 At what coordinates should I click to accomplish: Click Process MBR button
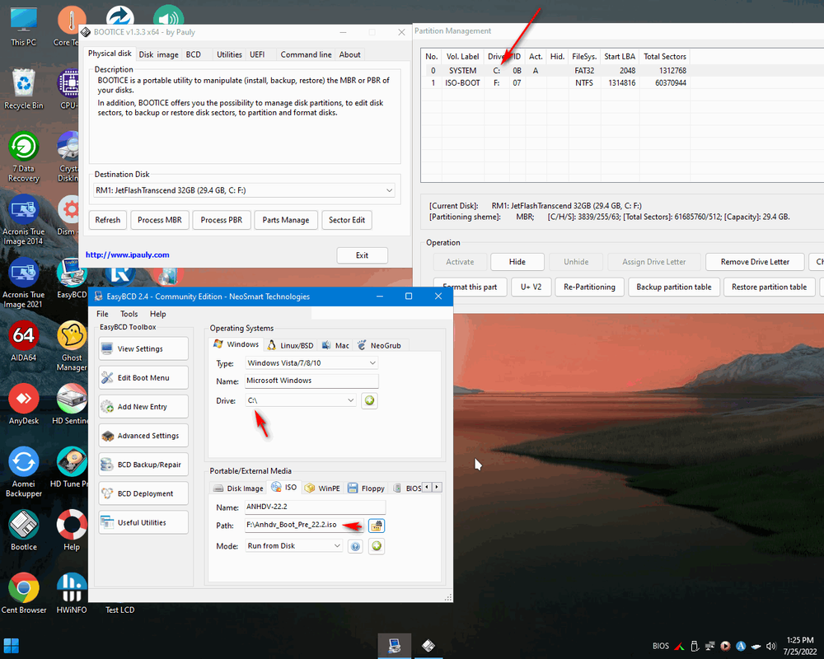pos(160,220)
